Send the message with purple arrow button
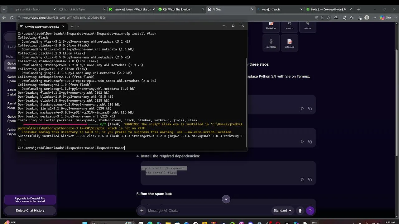399x224 pixels. [x=310, y=211]
